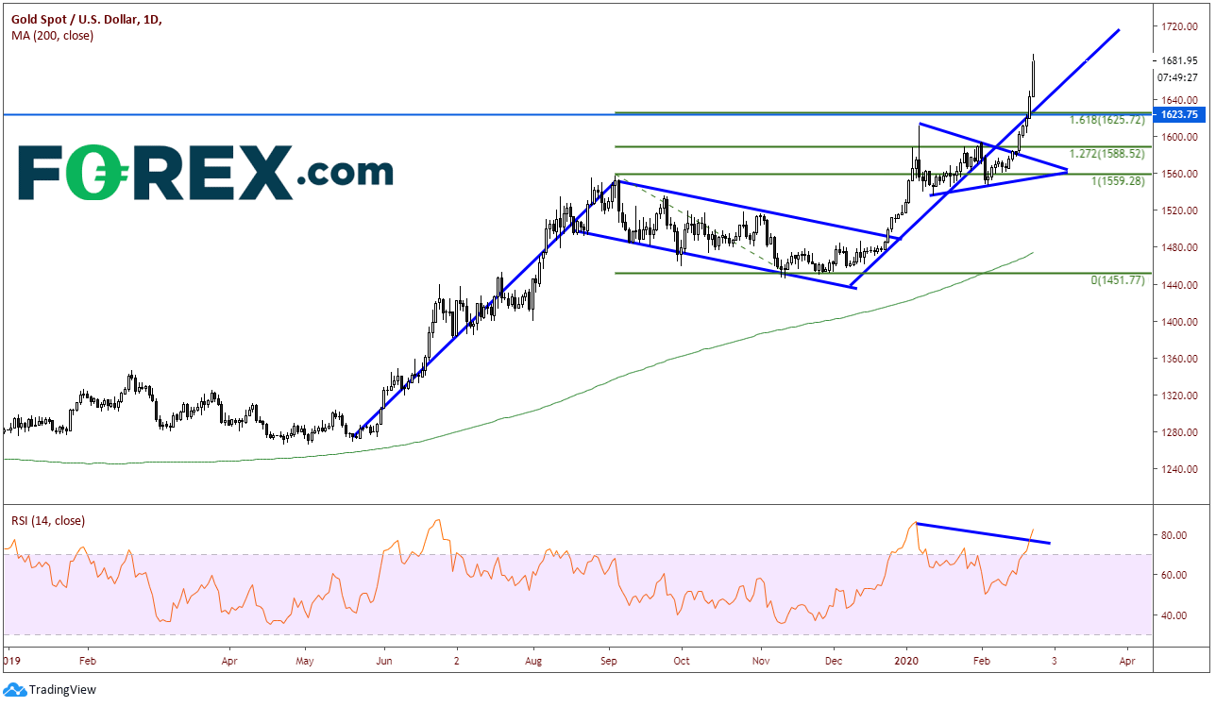Click the 1480.00 price axis label
The width and height of the screenshot is (1216, 707).
click(x=1179, y=248)
